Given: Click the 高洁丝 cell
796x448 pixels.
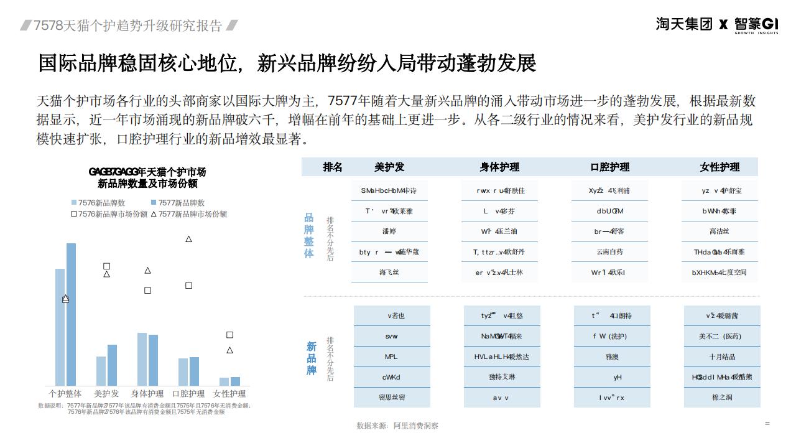Looking at the screenshot, I should click(x=720, y=231).
